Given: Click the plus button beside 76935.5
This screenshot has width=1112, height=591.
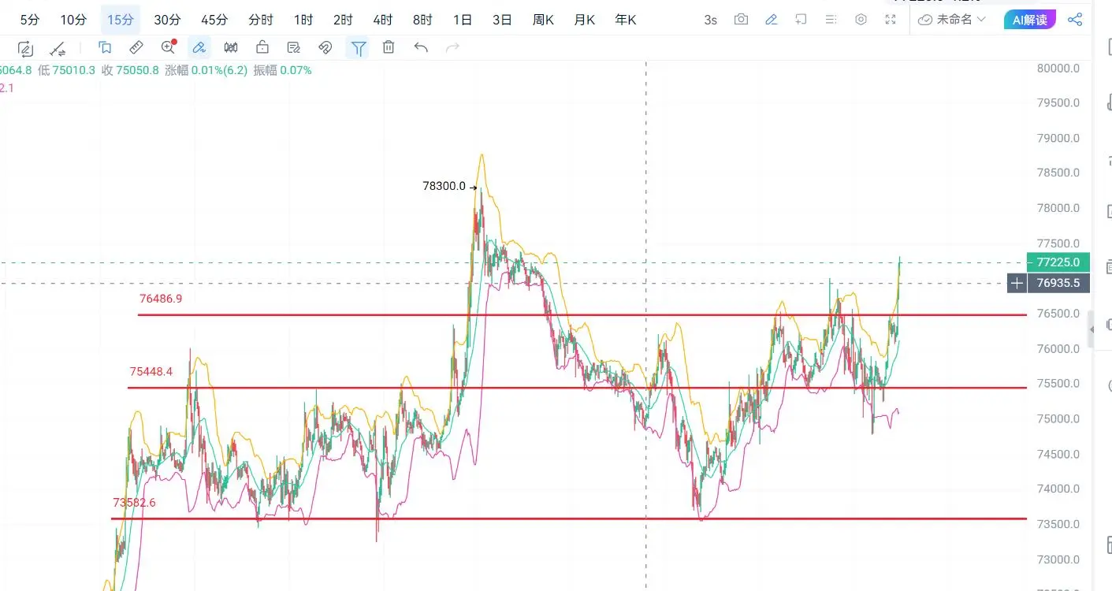Looking at the screenshot, I should pos(1017,283).
